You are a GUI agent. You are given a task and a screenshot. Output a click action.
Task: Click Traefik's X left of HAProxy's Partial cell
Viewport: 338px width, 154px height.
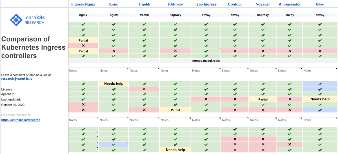click(144, 110)
